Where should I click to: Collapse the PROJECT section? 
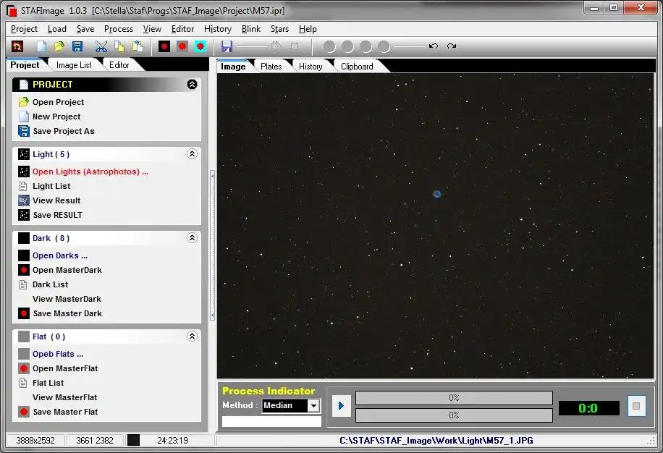tap(192, 85)
